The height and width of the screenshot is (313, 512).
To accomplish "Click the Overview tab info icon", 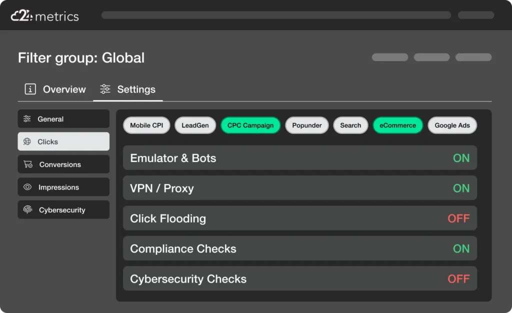I will pyautogui.click(x=30, y=89).
